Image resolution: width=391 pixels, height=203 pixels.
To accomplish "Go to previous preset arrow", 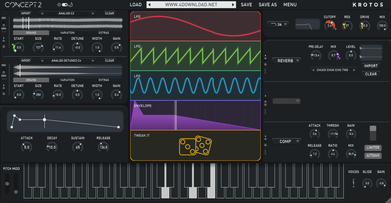I will pos(150,5).
